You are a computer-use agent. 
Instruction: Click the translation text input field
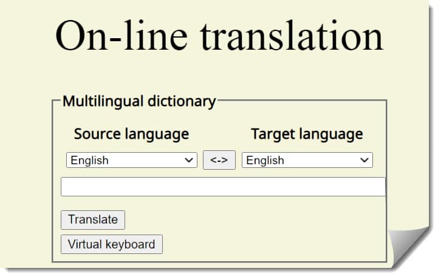[223, 187]
